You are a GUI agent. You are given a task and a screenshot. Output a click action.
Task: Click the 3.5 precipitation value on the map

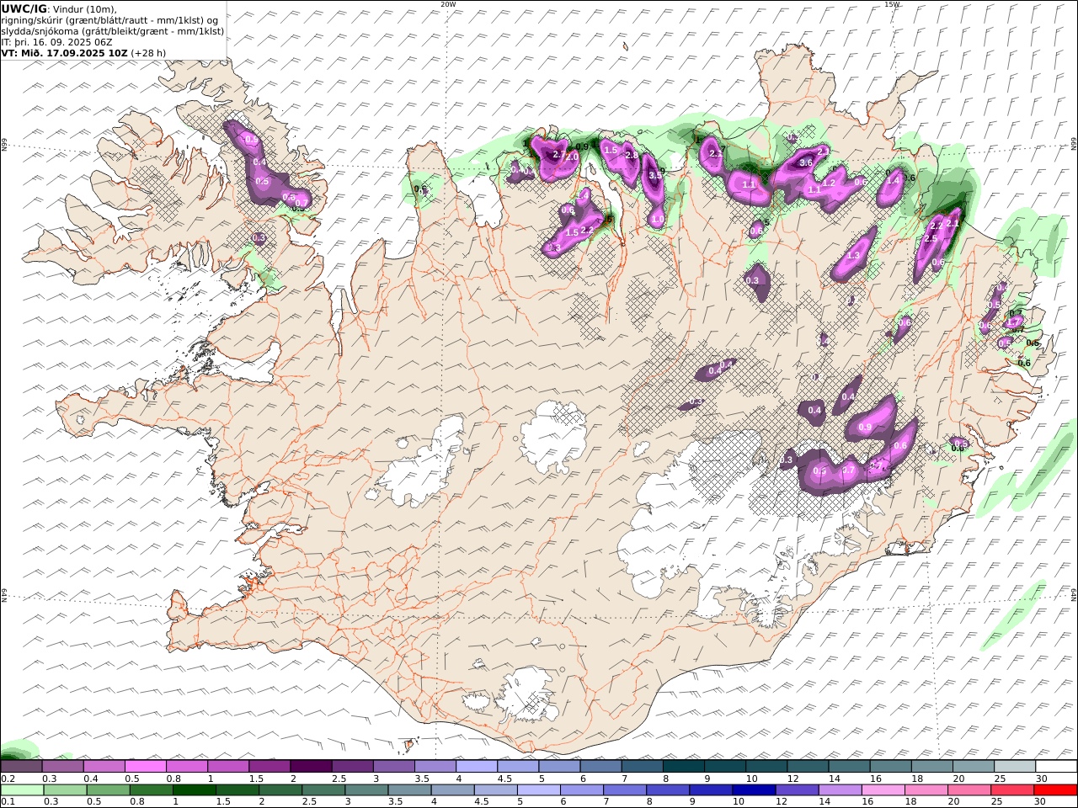tap(656, 175)
